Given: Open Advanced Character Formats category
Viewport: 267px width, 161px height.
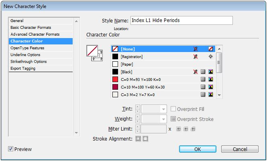Looking at the screenshot, I should pos(41,34).
